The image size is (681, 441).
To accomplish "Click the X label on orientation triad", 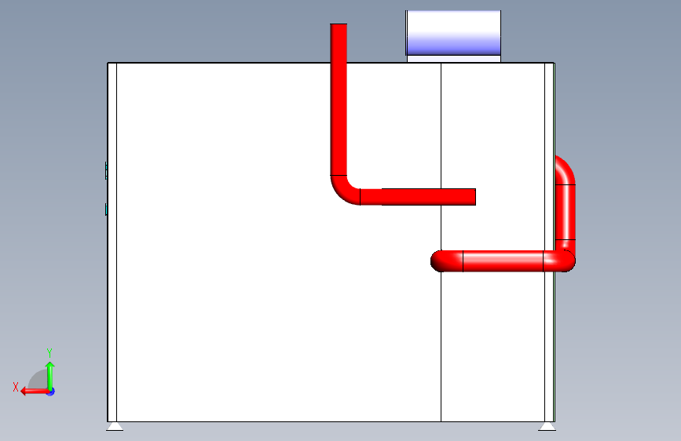I will (16, 387).
